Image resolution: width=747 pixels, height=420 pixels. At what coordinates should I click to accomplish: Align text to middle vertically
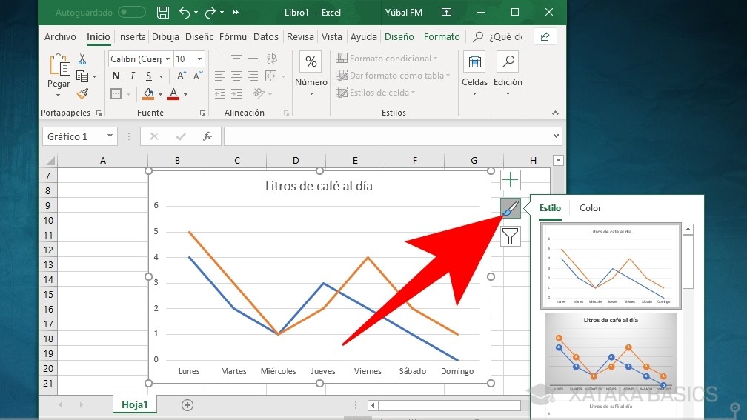coord(236,59)
